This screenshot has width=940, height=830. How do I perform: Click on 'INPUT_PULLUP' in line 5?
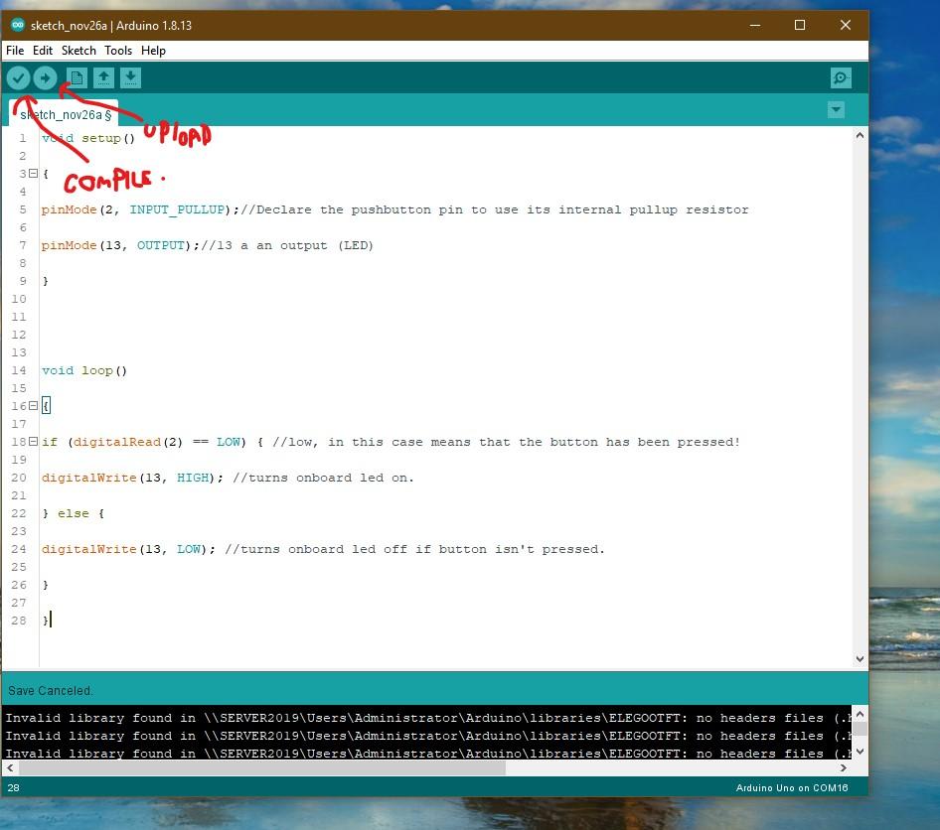click(178, 209)
